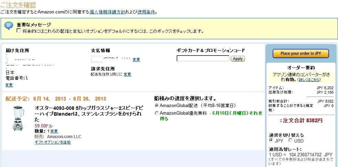The height and width of the screenshot is (167, 338).
Task: Click ギフトオプションを追加 link
Action: click(x=53, y=142)
